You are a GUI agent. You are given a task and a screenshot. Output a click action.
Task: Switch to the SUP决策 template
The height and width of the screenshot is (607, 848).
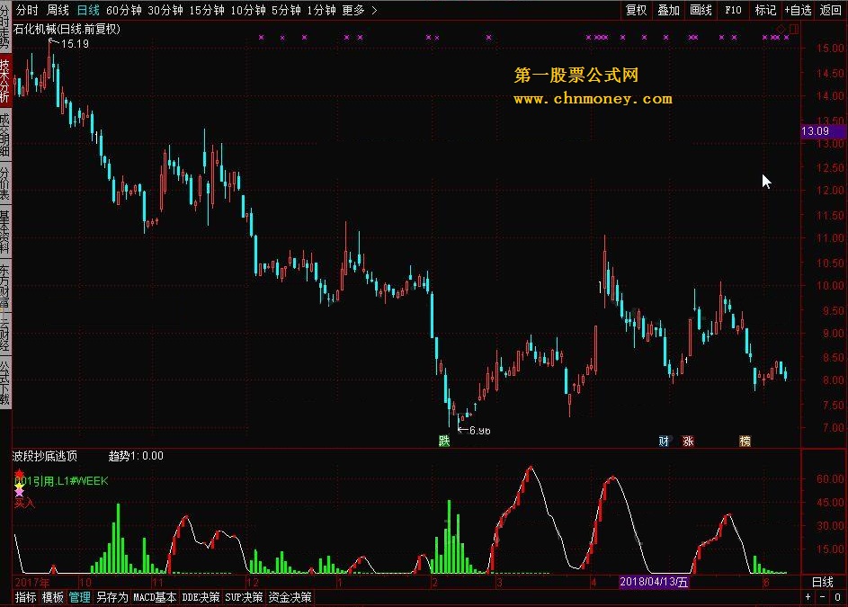[244, 597]
